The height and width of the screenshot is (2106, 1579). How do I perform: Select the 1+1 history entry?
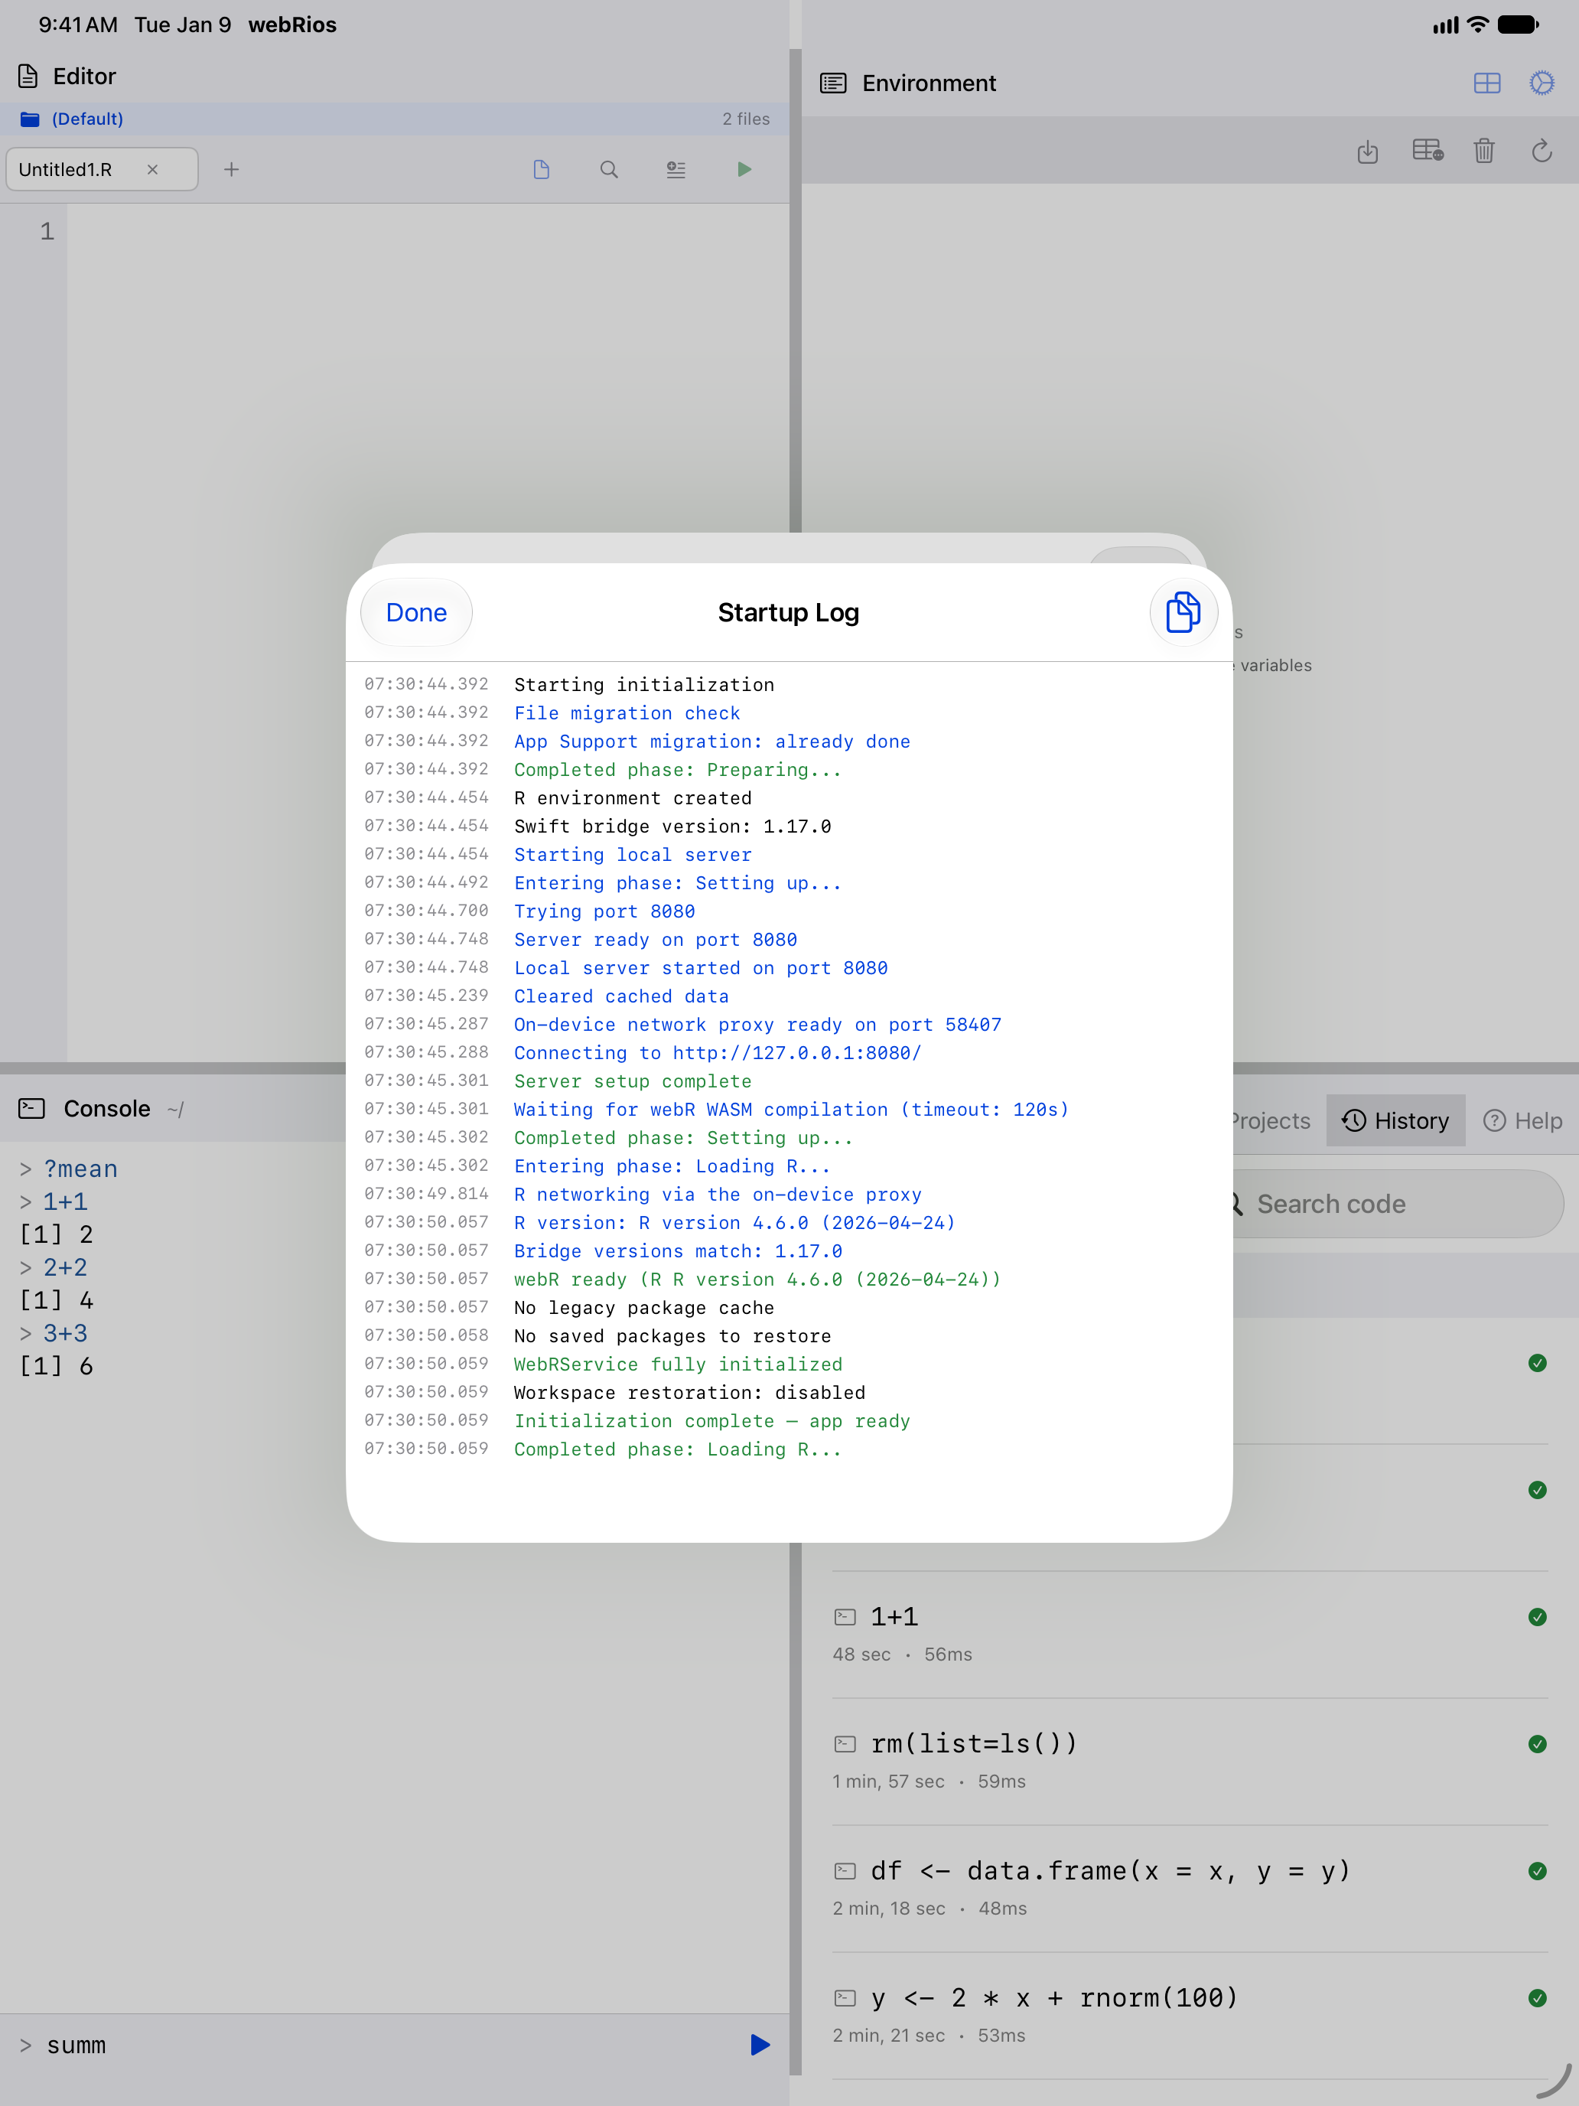tap(1190, 1634)
